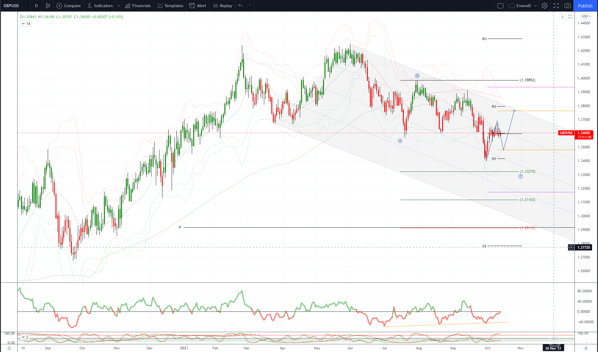Click the layout square icon
The width and height of the screenshot is (598, 352).
point(500,6)
